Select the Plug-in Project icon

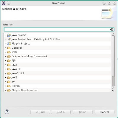(9, 44)
